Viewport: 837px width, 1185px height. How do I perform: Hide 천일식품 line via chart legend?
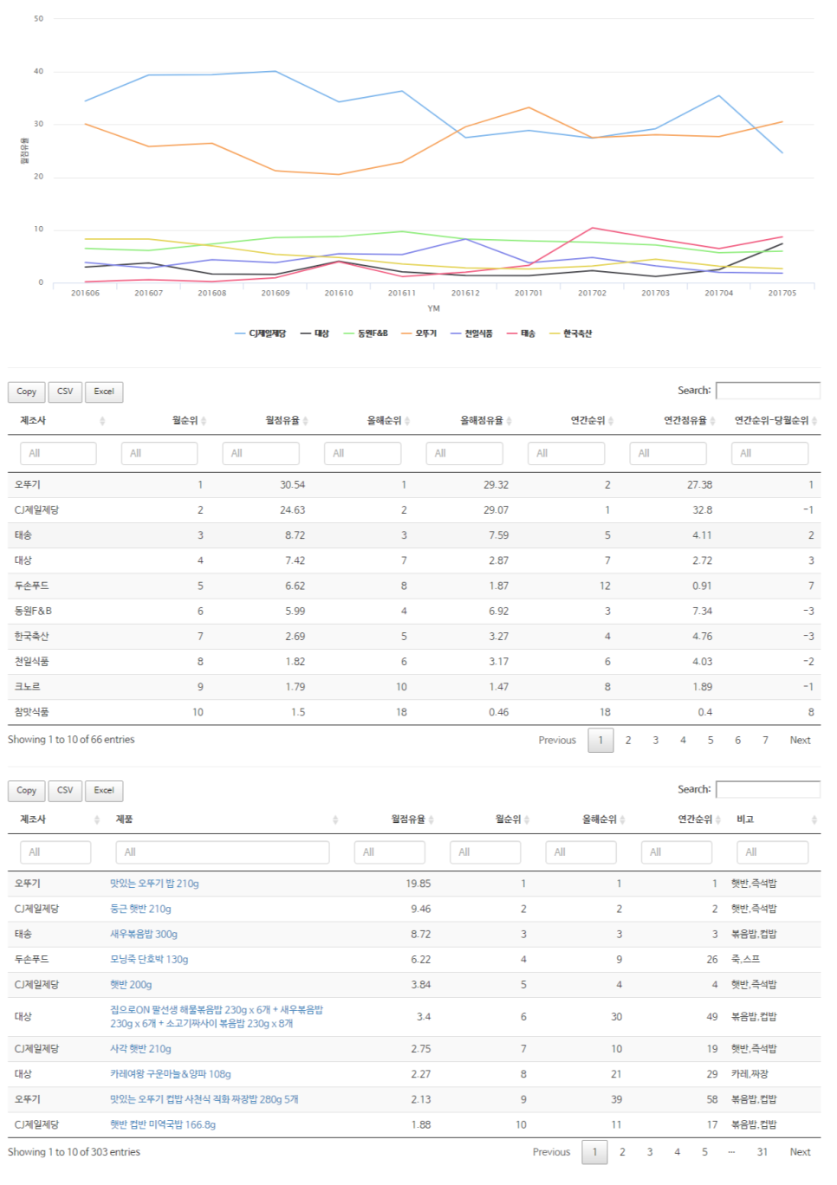click(471, 333)
